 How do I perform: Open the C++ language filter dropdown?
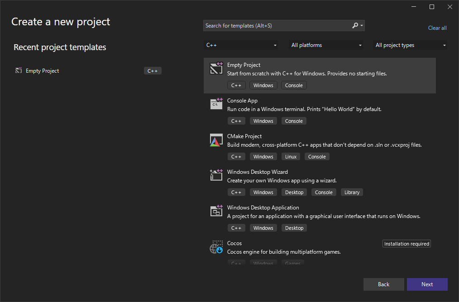[x=241, y=45]
